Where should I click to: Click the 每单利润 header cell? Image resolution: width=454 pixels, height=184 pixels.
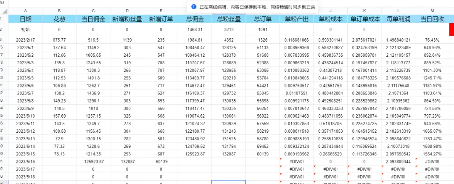point(398,19)
